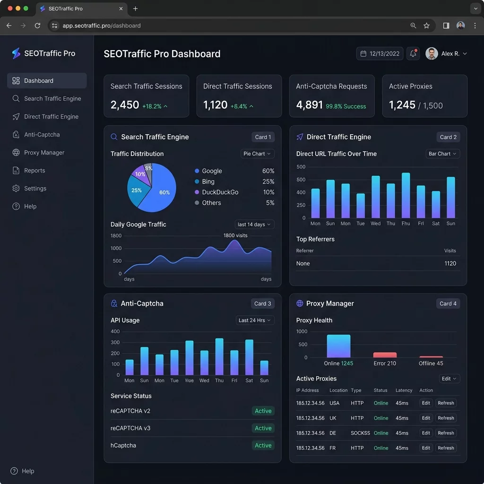
Task: Click the Google blue legend dot
Action: pos(197,171)
